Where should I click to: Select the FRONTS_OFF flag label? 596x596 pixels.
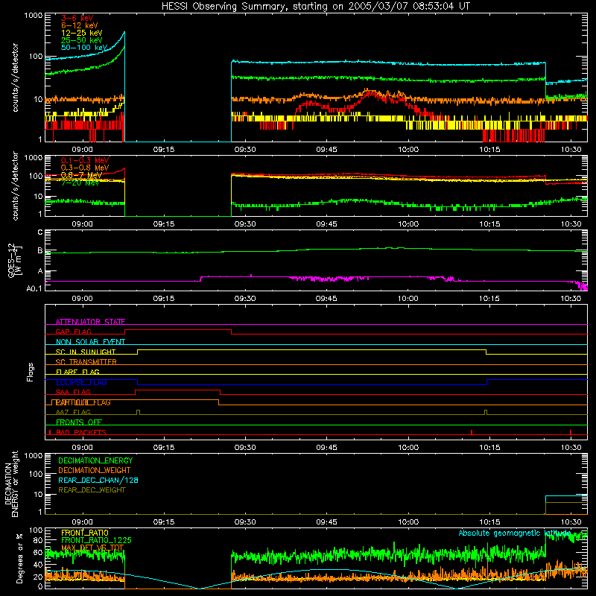click(79, 422)
